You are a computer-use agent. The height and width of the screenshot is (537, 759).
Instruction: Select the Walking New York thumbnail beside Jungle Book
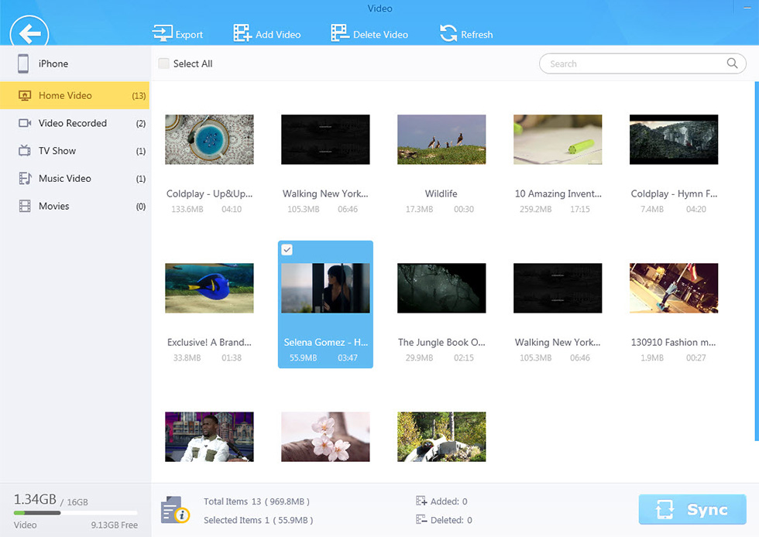[558, 288]
